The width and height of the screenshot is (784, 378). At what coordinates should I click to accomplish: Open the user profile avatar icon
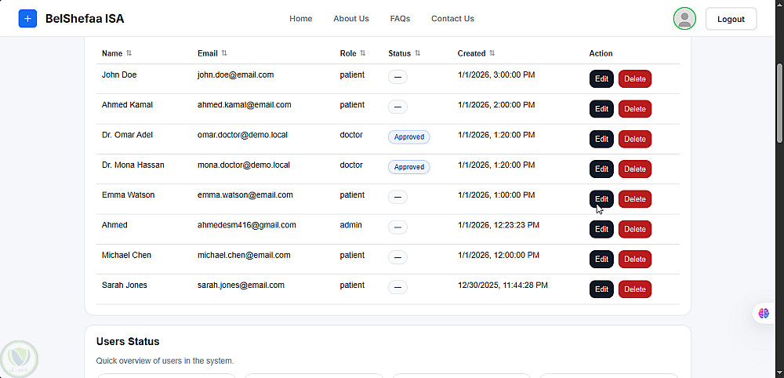coord(684,19)
